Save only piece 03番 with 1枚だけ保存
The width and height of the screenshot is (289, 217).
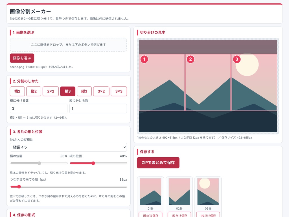click(x=208, y=215)
